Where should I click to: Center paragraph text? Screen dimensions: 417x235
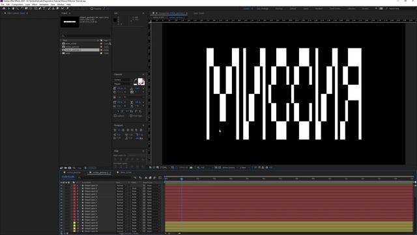(119, 130)
